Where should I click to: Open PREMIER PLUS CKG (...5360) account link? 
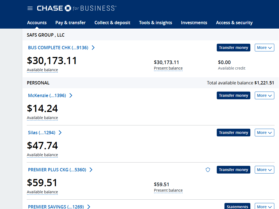pyautogui.click(x=57, y=170)
